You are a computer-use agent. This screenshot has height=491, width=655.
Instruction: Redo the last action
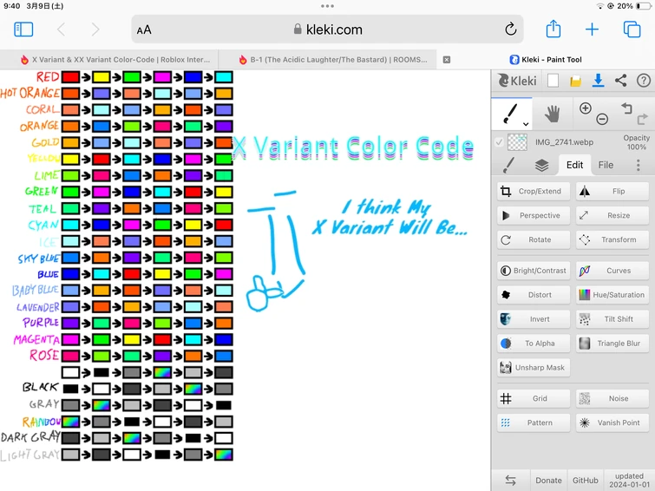[x=643, y=120]
